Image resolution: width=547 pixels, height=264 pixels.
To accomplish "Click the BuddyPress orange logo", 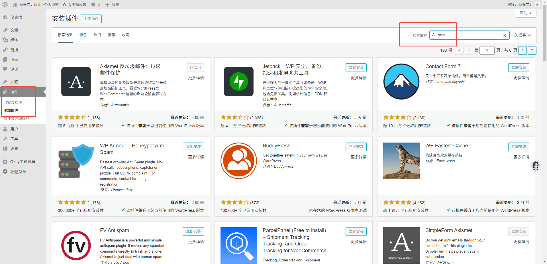I will click(x=239, y=161).
